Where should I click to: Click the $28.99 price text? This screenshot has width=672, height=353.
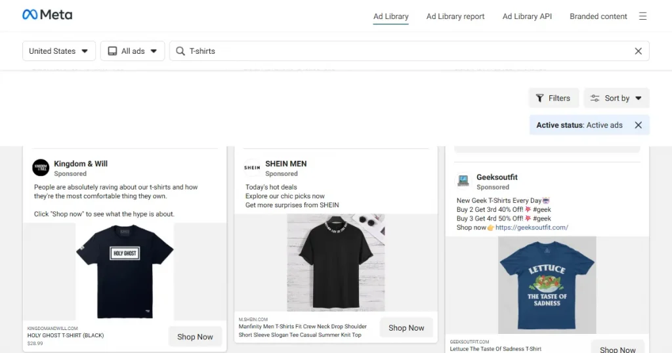coord(35,343)
